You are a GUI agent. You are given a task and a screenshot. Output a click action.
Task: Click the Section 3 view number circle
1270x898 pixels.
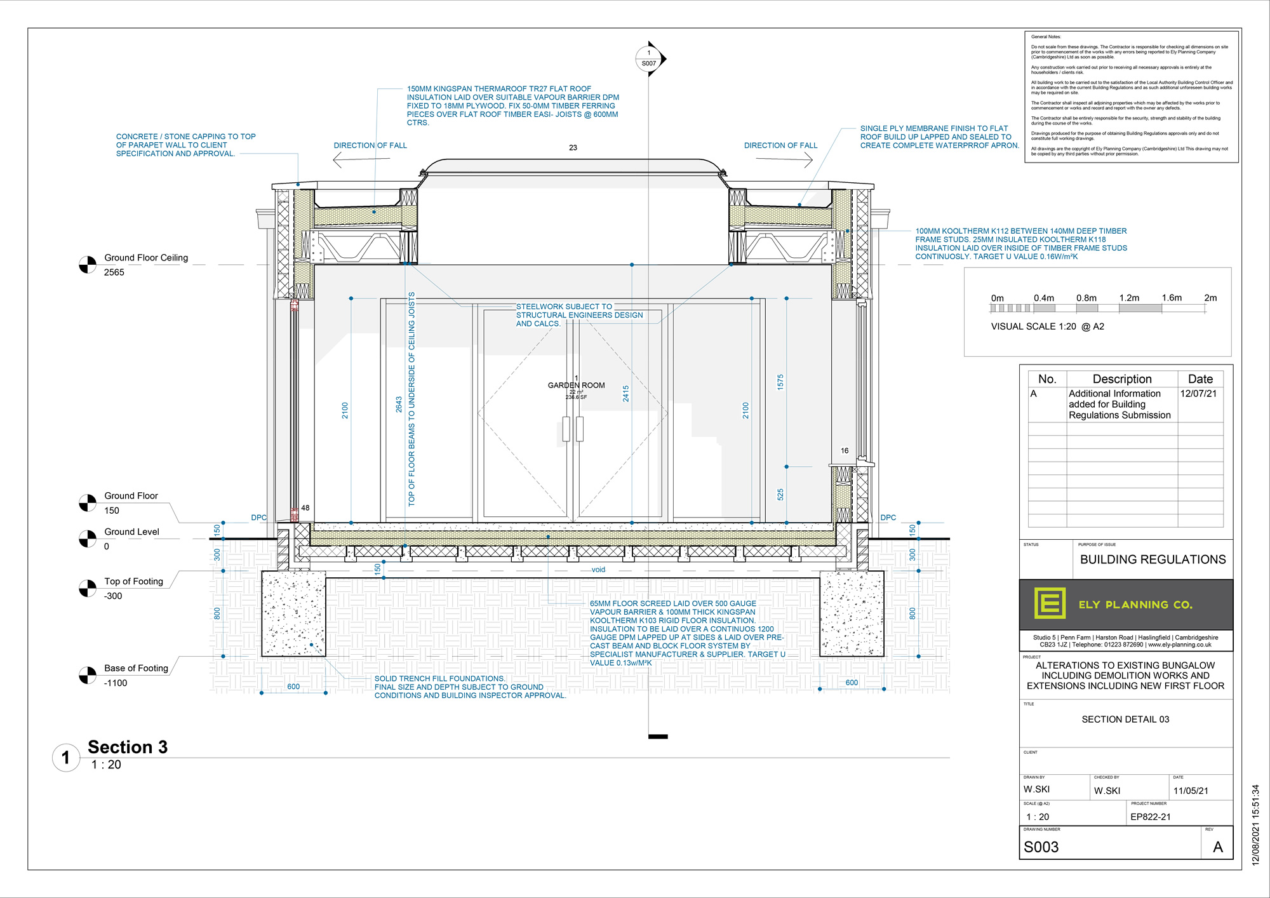tap(66, 758)
